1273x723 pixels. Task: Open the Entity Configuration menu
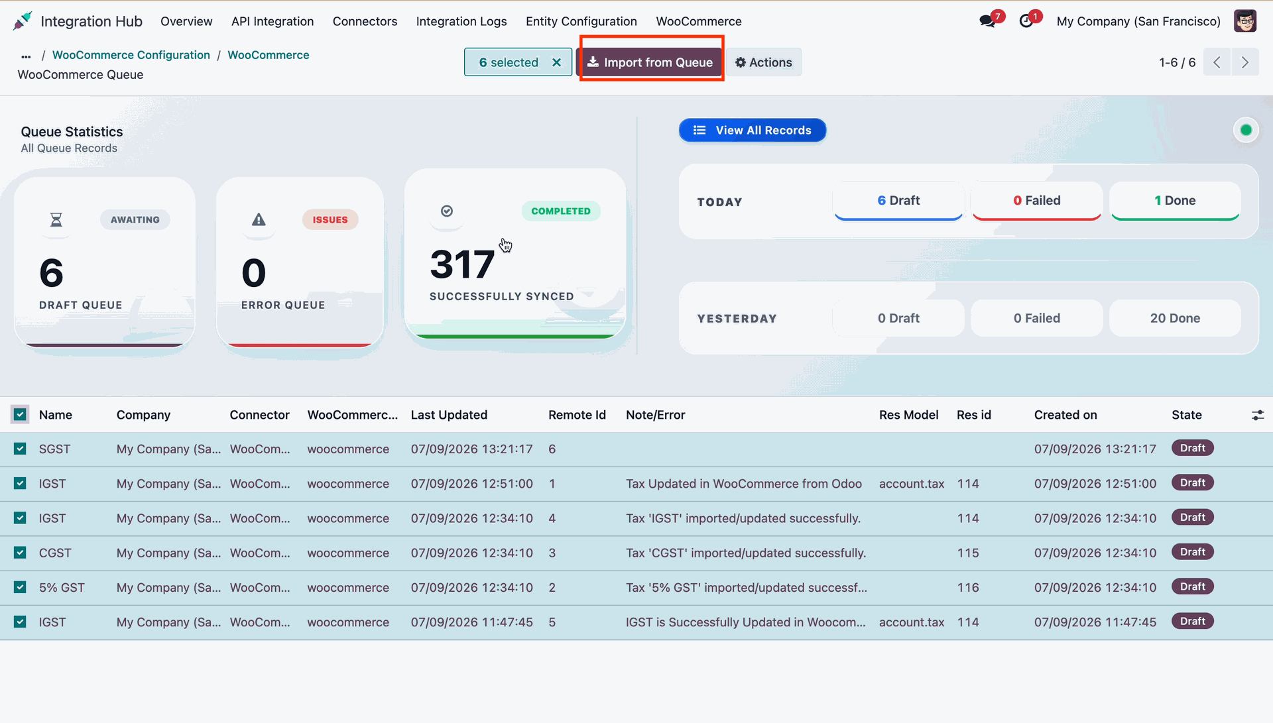click(581, 21)
